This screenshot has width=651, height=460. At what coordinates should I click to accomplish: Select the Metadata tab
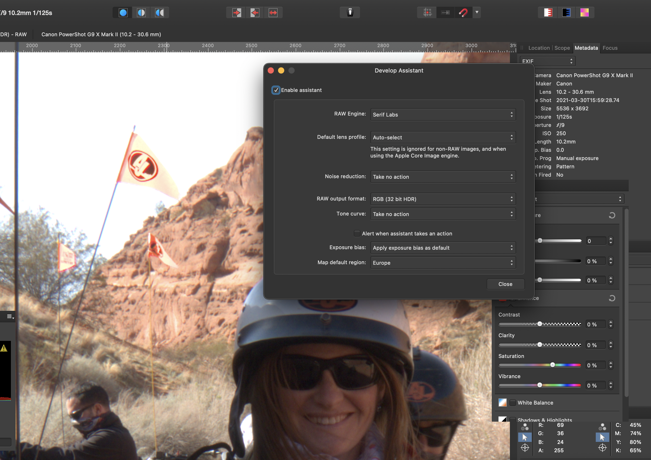586,48
